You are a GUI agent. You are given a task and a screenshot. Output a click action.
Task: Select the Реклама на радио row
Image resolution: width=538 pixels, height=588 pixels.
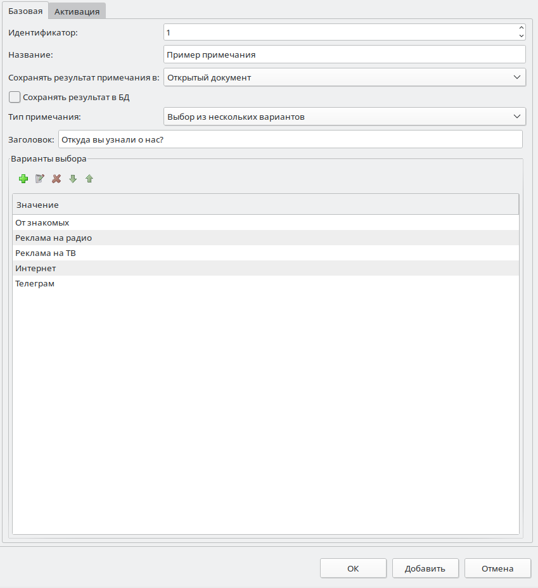(54, 238)
